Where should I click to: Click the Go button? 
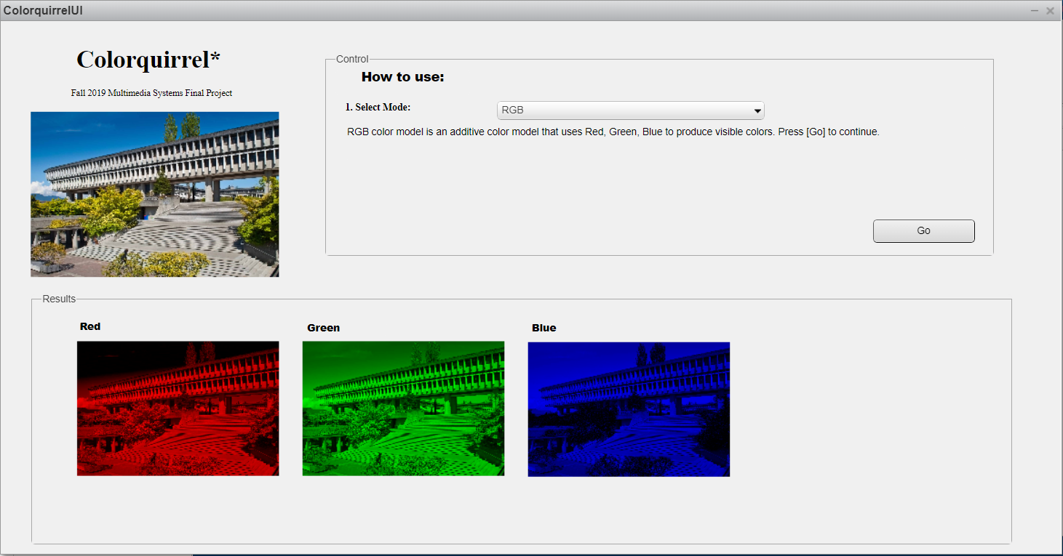[x=923, y=230]
